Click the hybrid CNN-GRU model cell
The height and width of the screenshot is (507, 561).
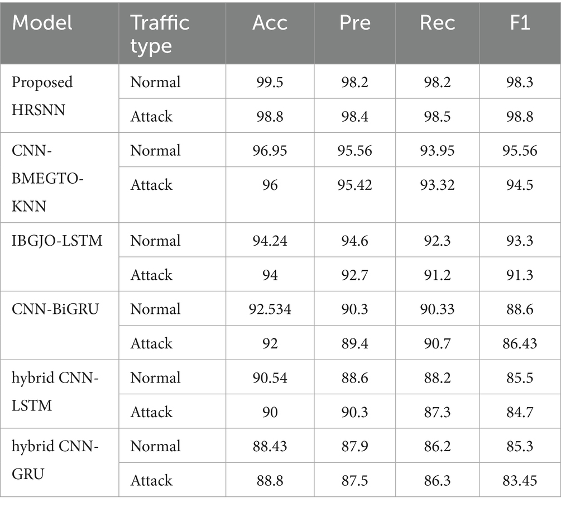pos(59,463)
